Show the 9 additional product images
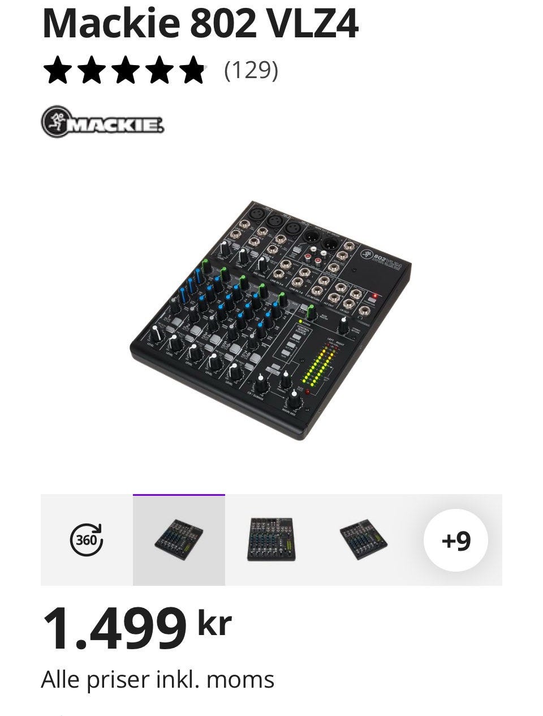This screenshot has height=716, width=543. click(x=455, y=540)
